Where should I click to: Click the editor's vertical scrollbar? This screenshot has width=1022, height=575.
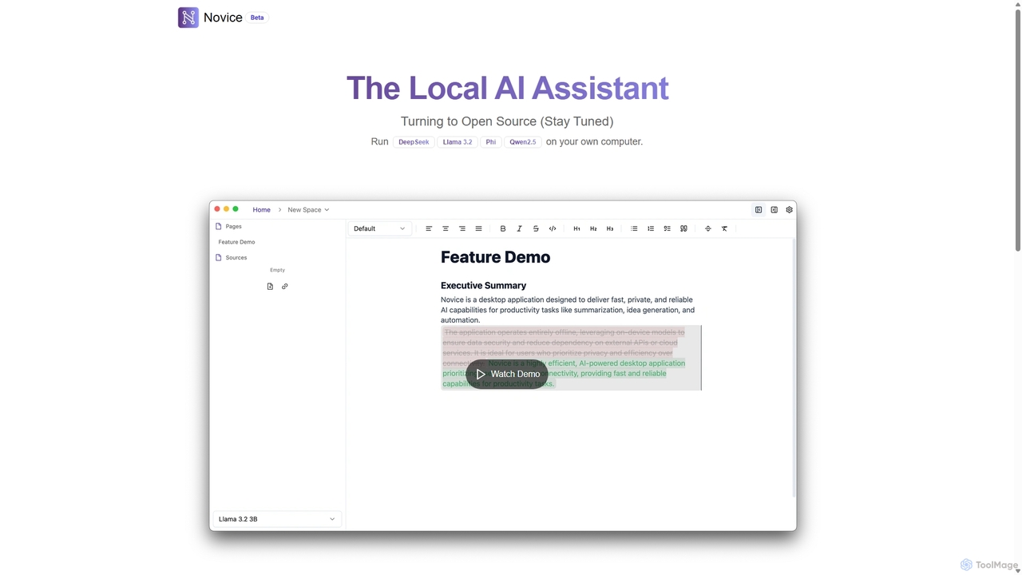click(x=794, y=367)
